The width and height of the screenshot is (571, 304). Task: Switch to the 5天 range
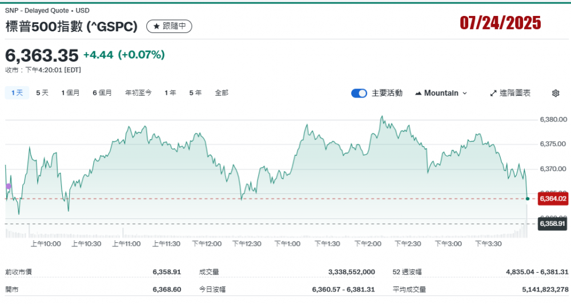[42, 93]
